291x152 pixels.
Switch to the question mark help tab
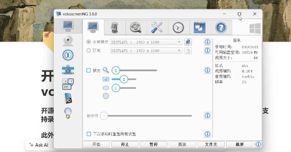click(x=221, y=28)
